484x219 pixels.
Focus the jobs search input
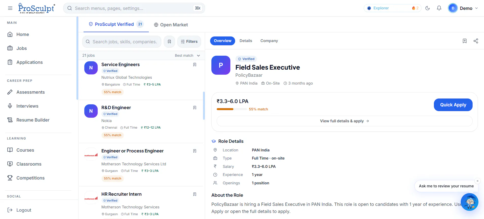pos(122,42)
